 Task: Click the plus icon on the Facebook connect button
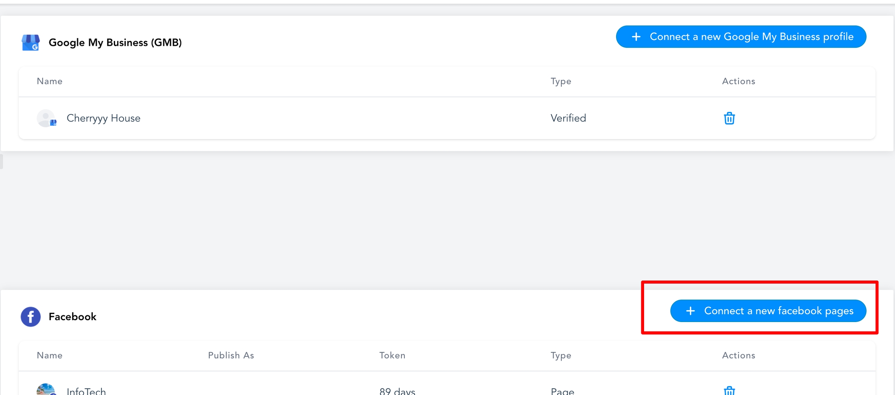pyautogui.click(x=690, y=311)
